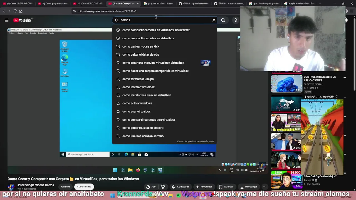
Task: Click the search magnifier button
Action: point(223,20)
